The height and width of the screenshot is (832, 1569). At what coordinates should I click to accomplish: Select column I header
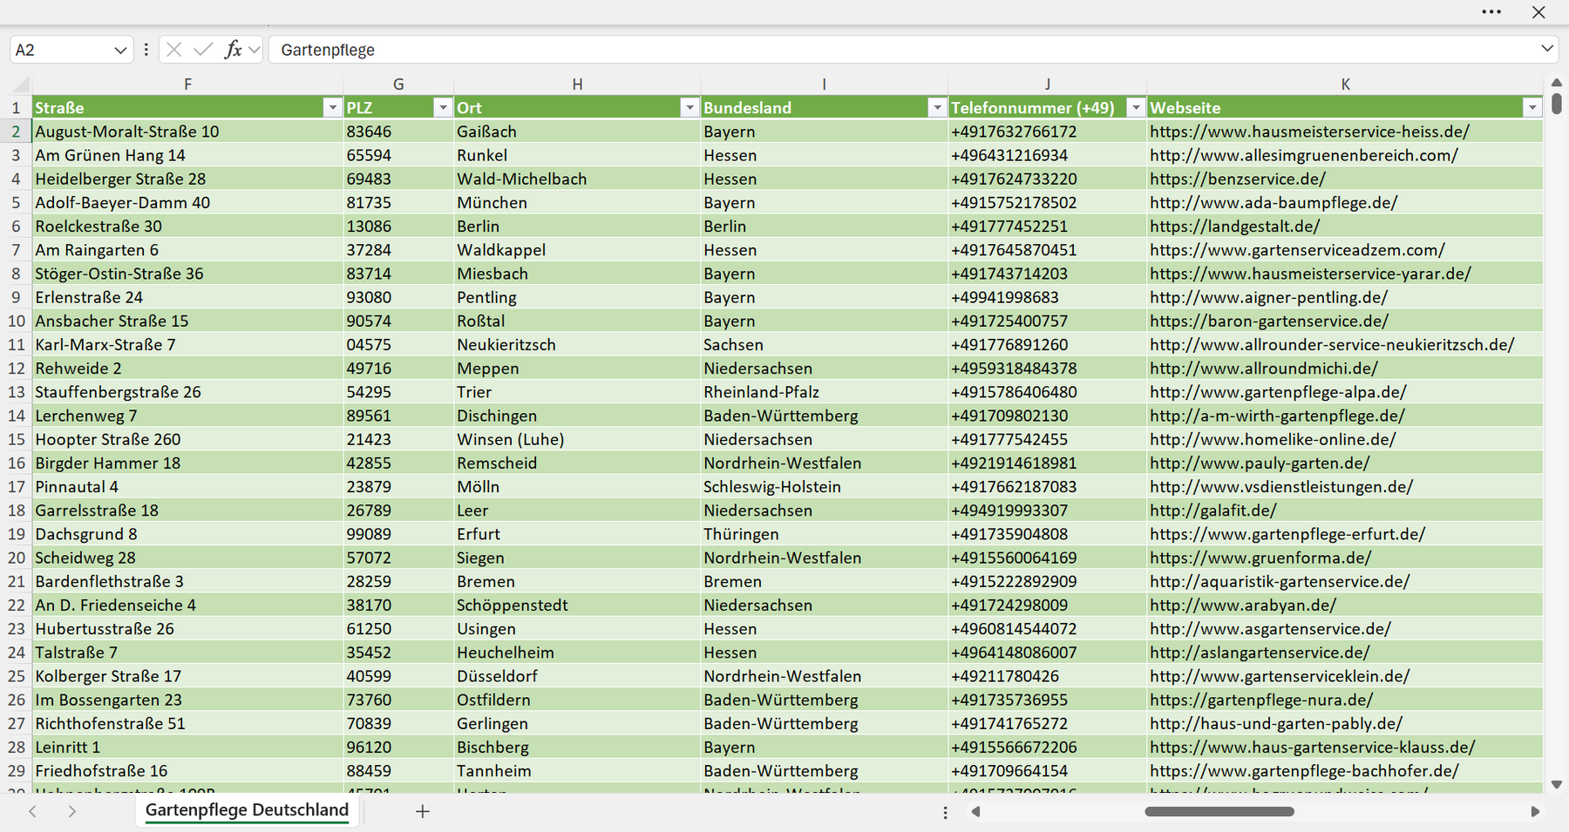click(824, 85)
